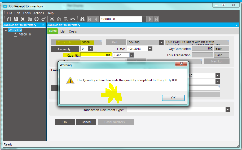The width and height of the screenshot is (242, 150).
Task: Open the record navigation fj6808 : 0 dropdown
Action: coord(144,19)
